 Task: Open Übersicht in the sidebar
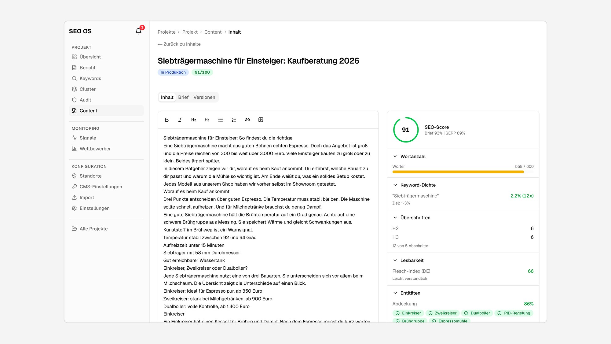[x=106, y=57]
